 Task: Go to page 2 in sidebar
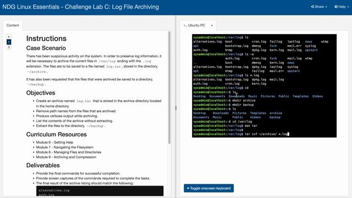(9, 47)
